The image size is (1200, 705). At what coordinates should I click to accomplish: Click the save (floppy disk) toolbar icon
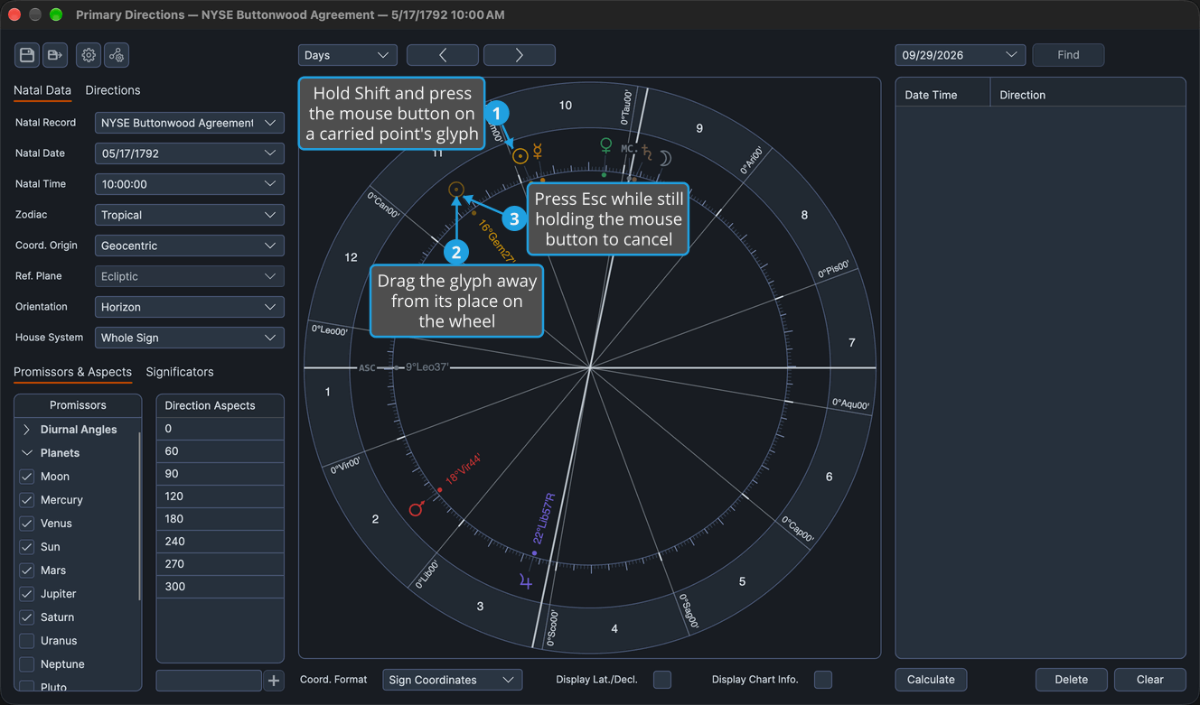tap(27, 55)
